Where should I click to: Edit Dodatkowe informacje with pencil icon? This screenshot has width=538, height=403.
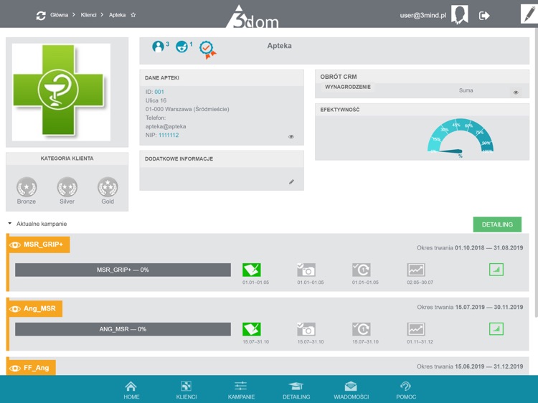[291, 181]
